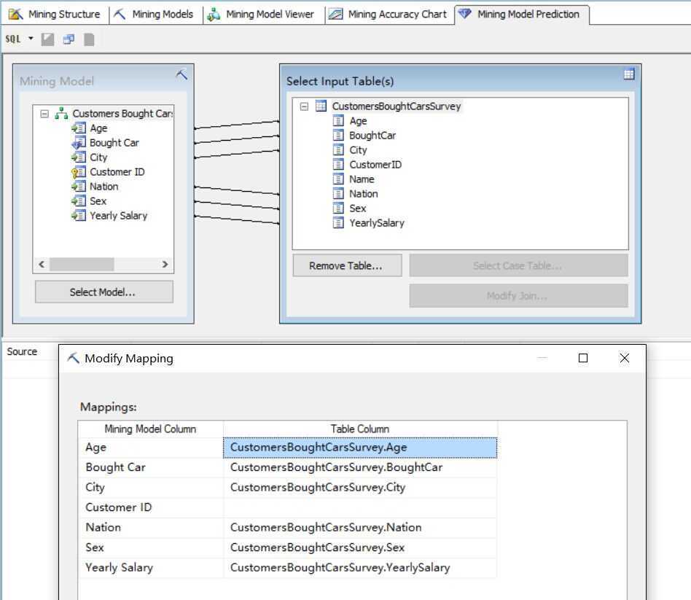Maximize the Modify Mapping dialog
The image size is (691, 600).
(x=583, y=358)
